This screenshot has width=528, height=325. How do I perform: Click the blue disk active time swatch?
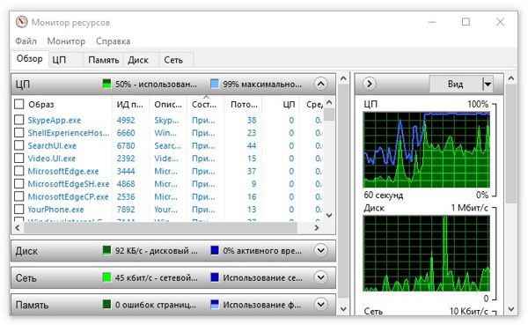[x=215, y=250]
